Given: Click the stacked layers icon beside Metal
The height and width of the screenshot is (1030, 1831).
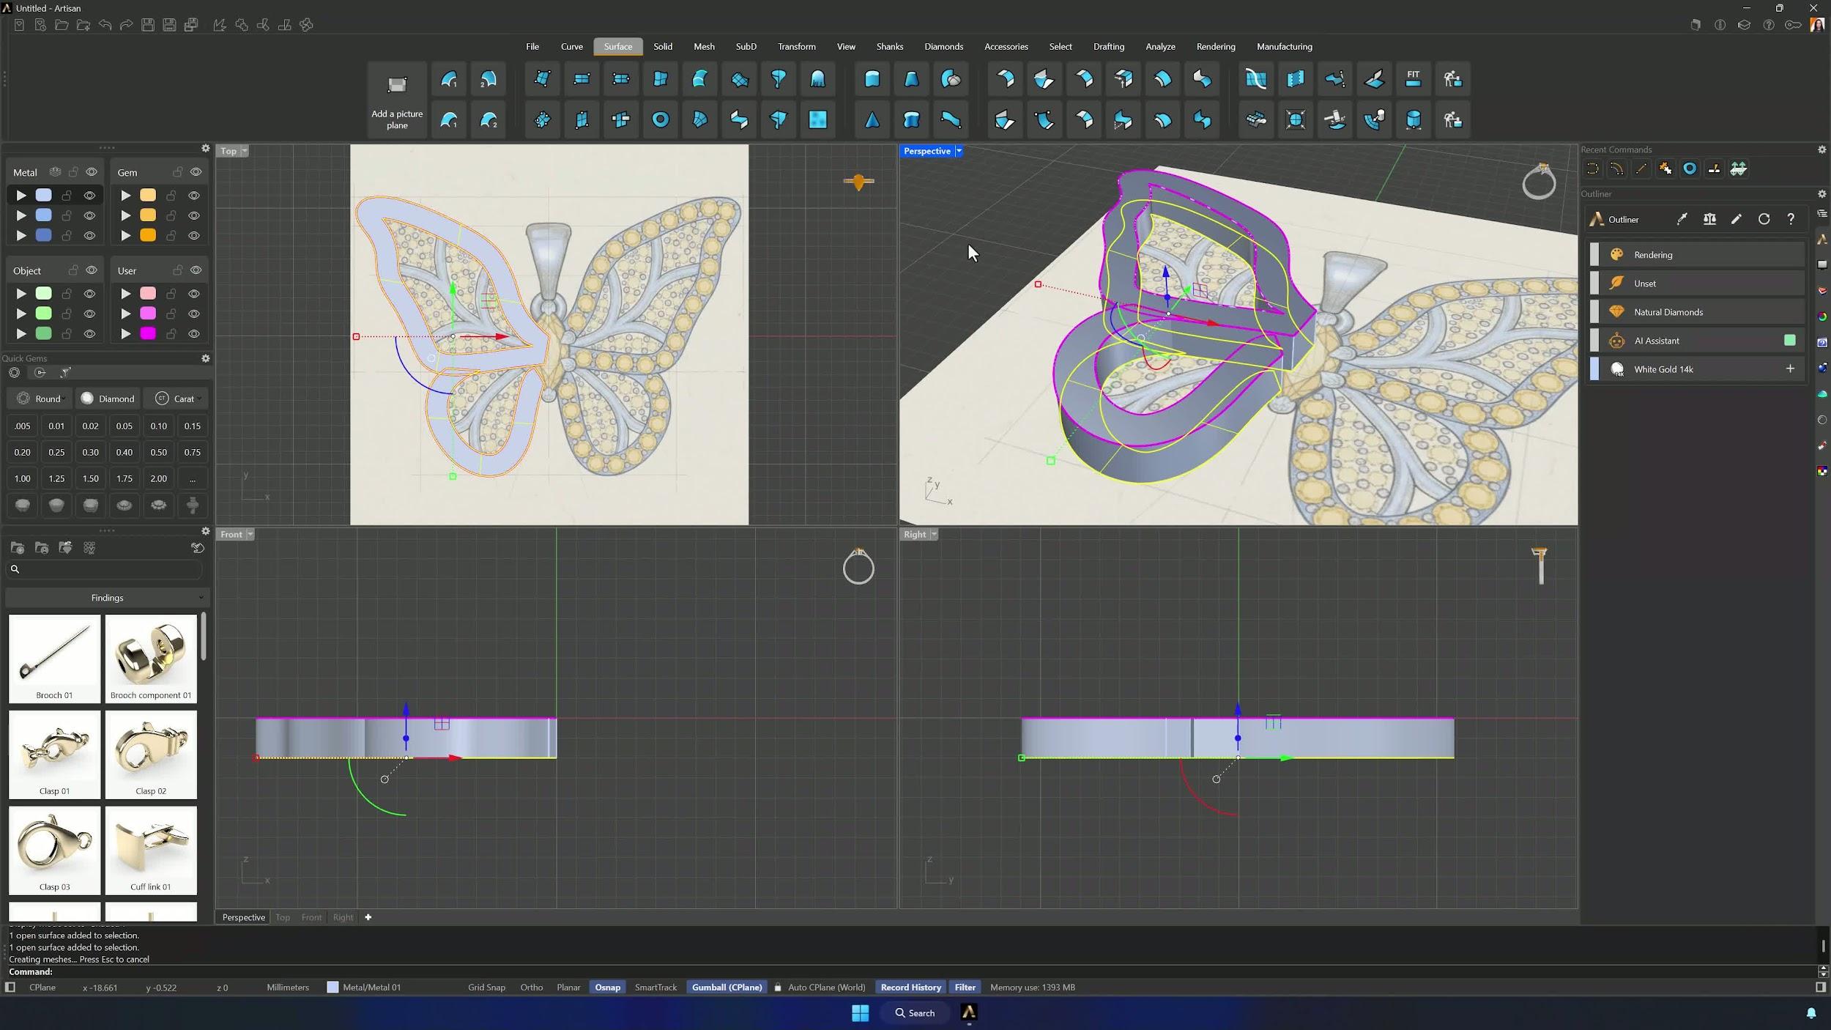Looking at the screenshot, I should pos(55,172).
